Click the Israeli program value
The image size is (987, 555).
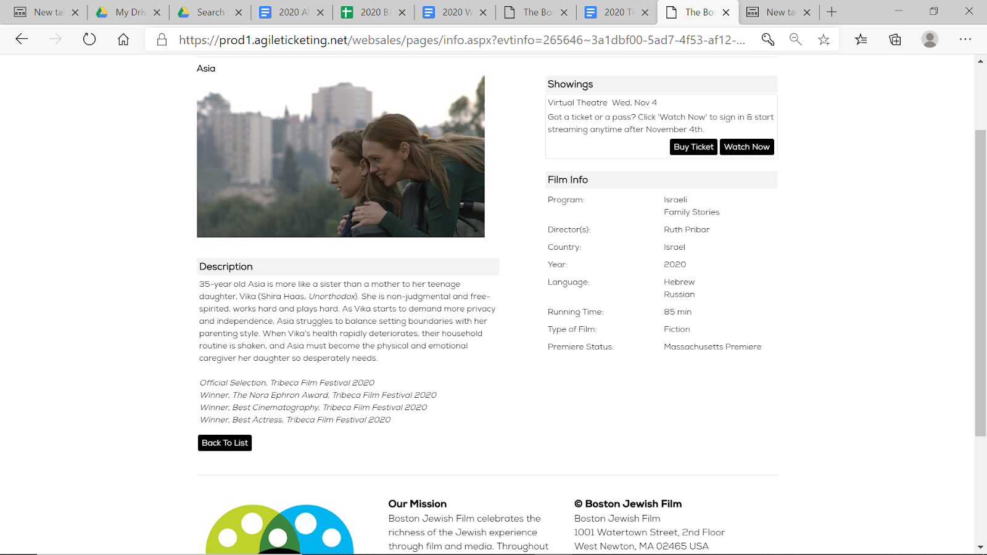(675, 200)
